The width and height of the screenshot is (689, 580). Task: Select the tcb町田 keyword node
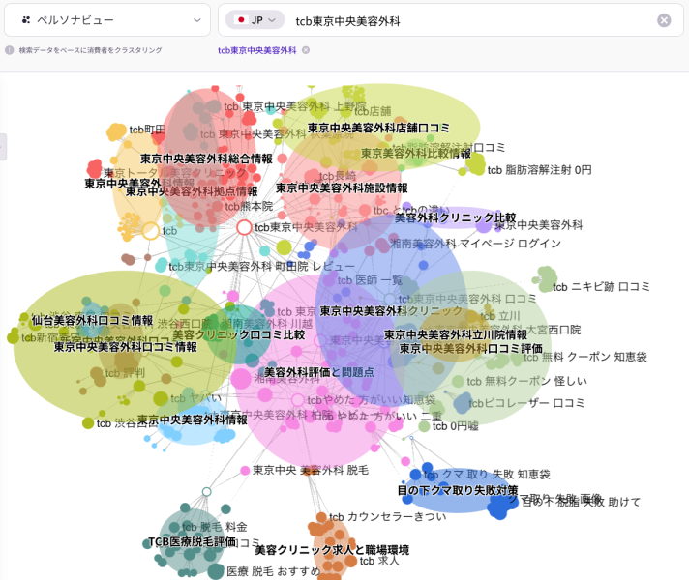click(147, 130)
